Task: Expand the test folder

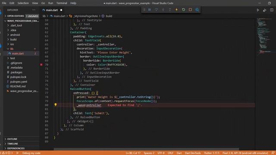Action: coord(13,58)
